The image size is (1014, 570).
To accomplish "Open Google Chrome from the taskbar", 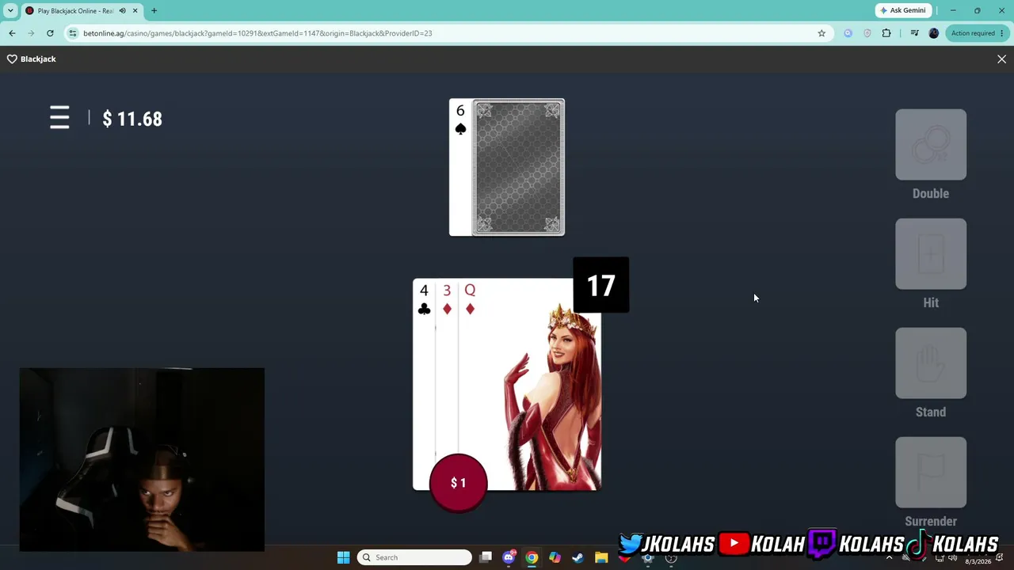I will click(532, 557).
